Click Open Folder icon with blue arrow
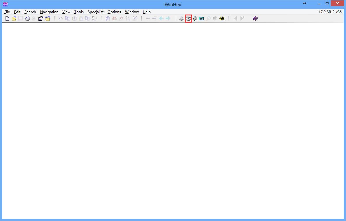This screenshot has height=221, width=346. coord(48,19)
